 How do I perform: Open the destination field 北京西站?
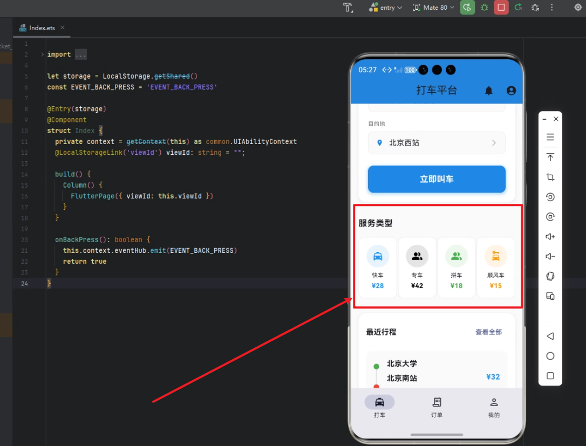click(x=437, y=143)
